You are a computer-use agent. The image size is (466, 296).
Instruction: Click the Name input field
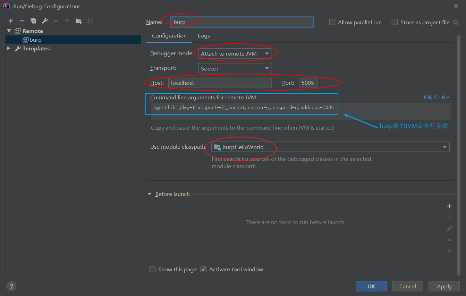click(242, 22)
